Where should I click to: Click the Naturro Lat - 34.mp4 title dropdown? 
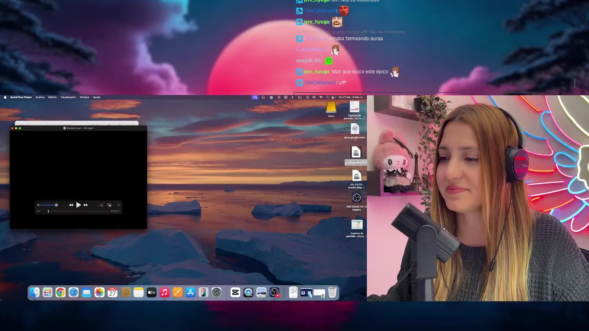tap(78, 128)
